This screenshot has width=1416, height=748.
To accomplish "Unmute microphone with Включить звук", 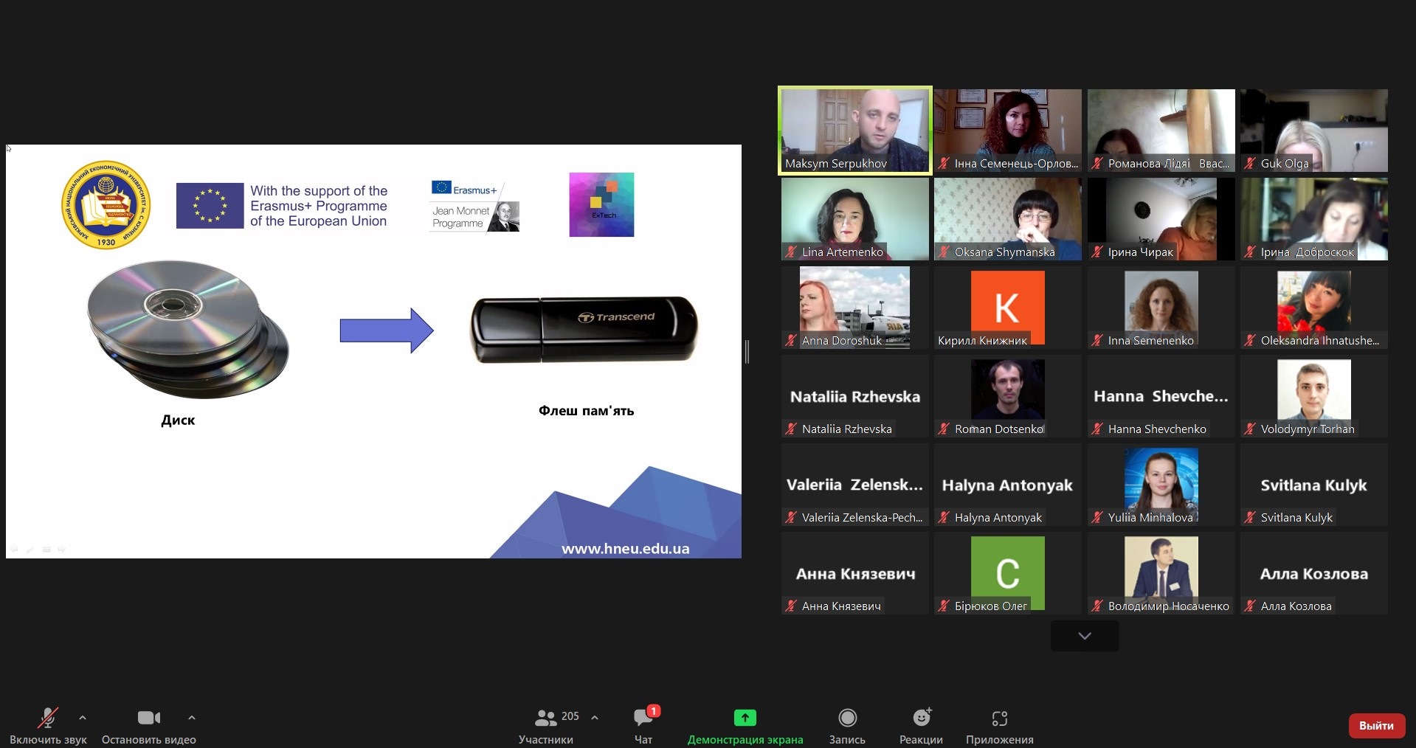I will 48,717.
